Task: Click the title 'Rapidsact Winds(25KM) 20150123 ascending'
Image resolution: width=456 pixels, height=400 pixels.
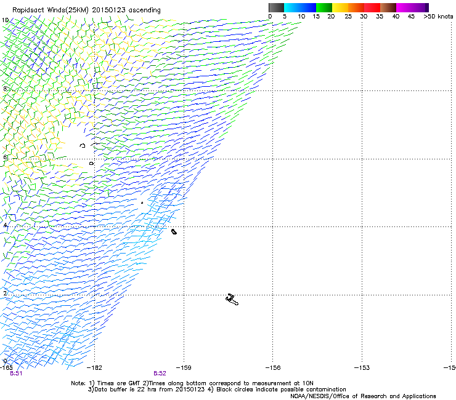Action: coord(86,10)
